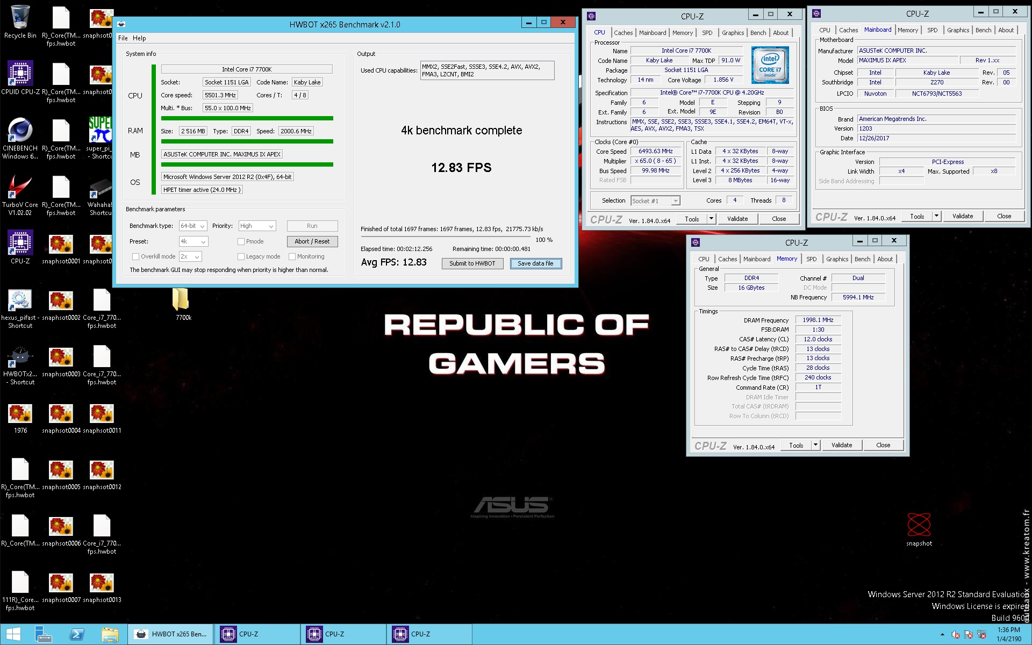Launch PowerShell from the taskbar

[77, 634]
